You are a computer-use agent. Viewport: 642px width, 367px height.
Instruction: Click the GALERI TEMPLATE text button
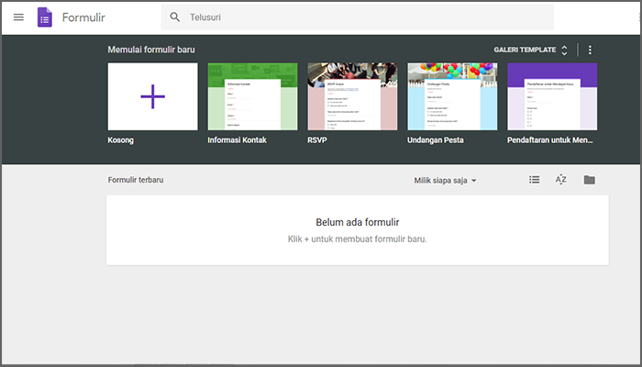pos(525,50)
